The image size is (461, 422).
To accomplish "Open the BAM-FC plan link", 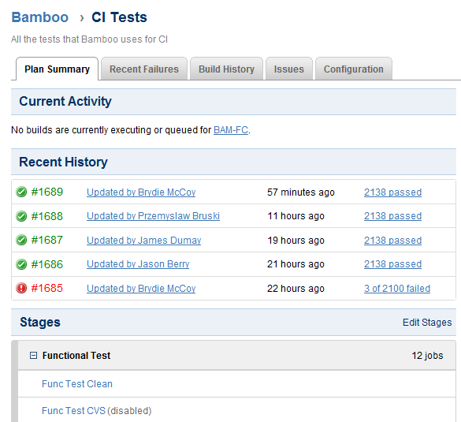I will tap(231, 130).
